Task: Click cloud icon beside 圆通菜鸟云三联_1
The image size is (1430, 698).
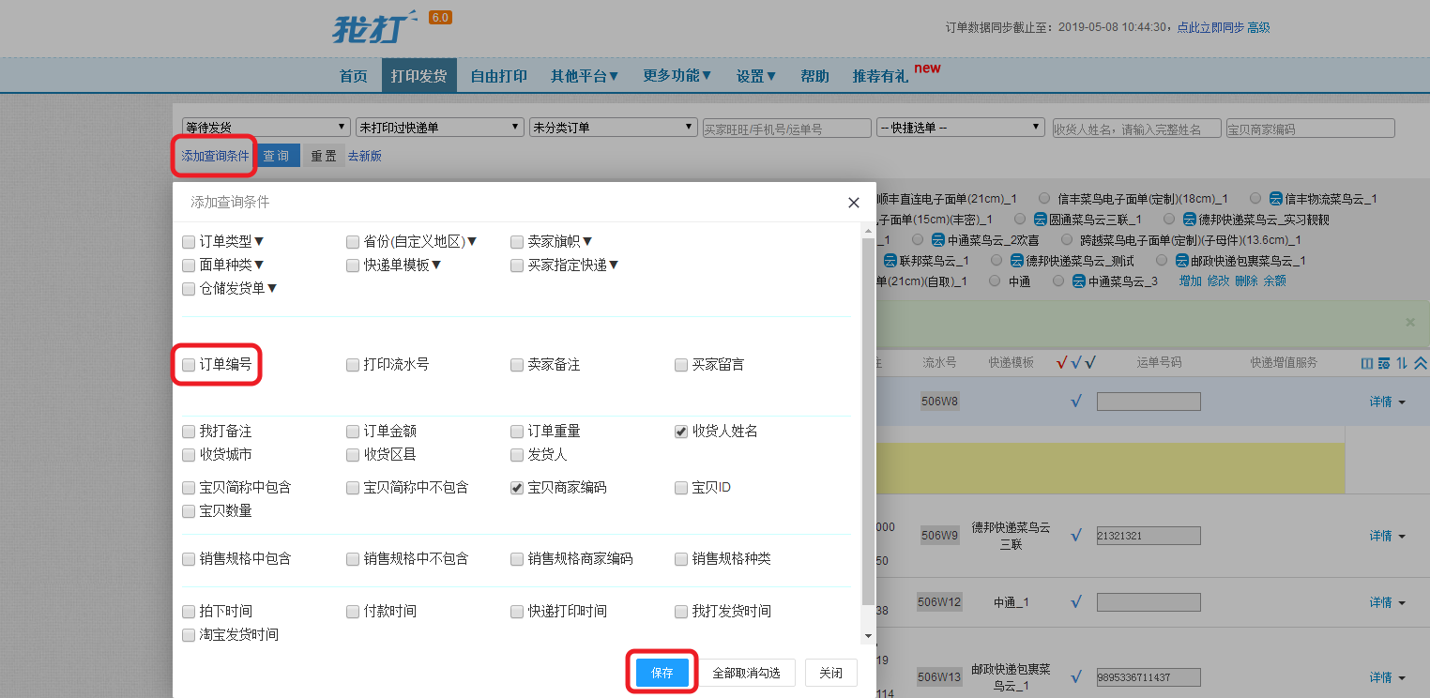Action: (x=1040, y=220)
